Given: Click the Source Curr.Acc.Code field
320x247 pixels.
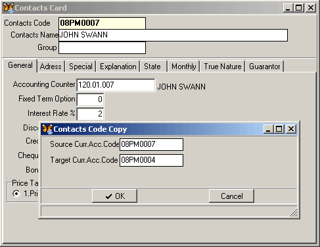Looking at the screenshot, I should click(x=151, y=144).
